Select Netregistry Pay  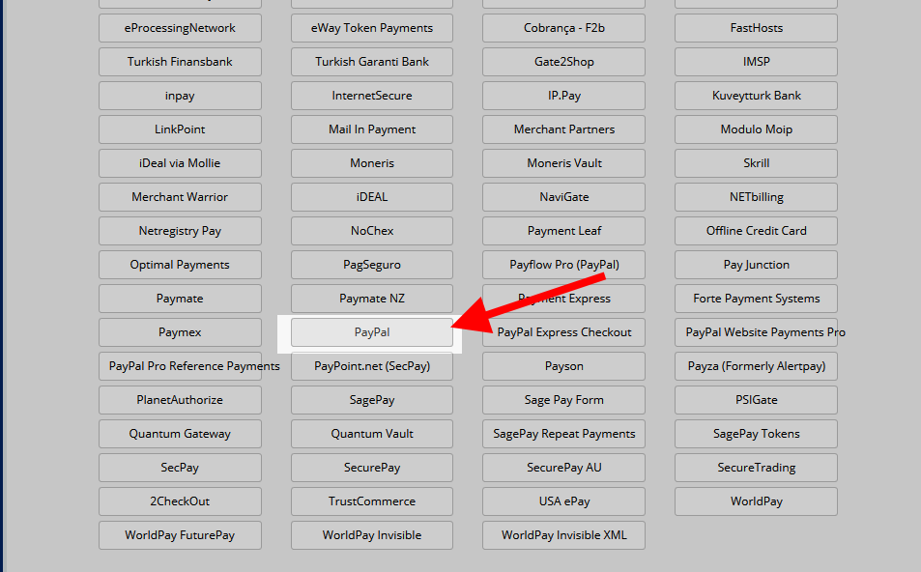[180, 231]
